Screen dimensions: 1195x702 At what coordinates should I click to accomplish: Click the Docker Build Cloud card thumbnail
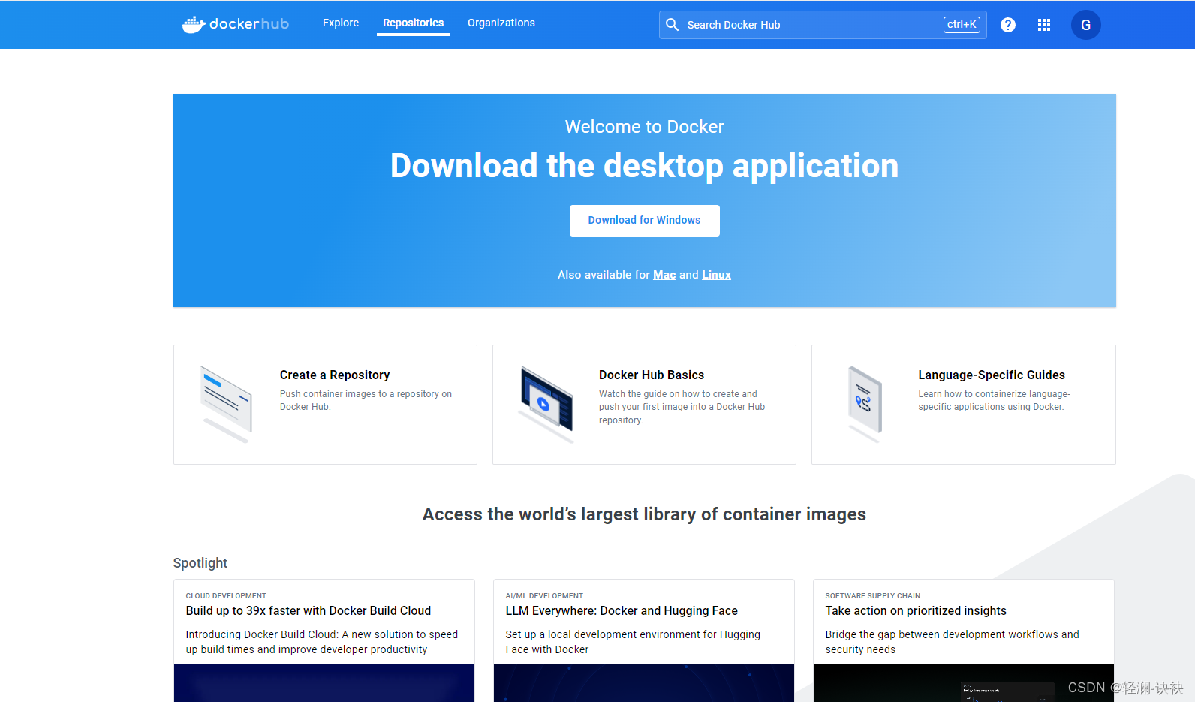click(x=324, y=682)
